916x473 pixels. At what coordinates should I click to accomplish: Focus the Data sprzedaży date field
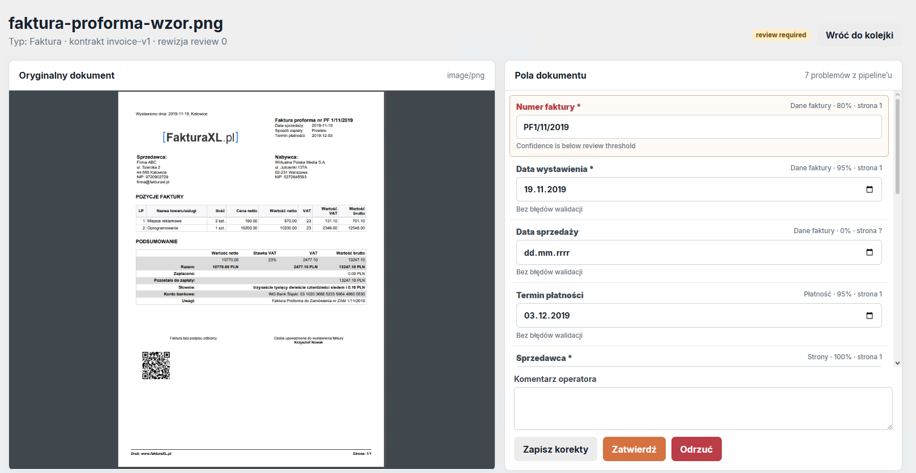(x=699, y=252)
